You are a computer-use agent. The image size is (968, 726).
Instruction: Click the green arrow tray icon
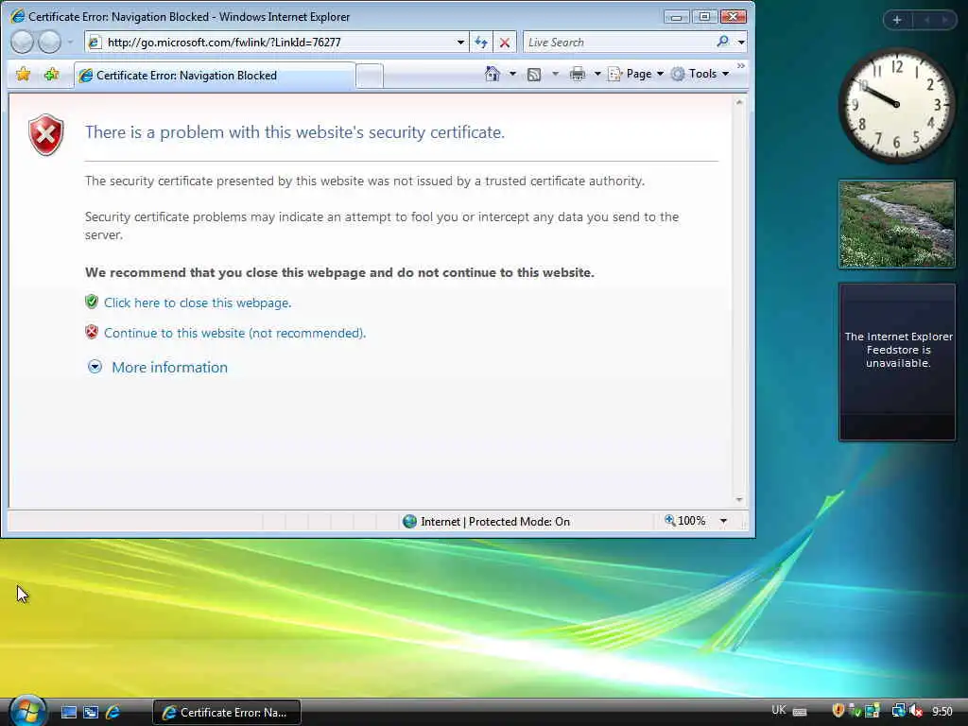(855, 711)
